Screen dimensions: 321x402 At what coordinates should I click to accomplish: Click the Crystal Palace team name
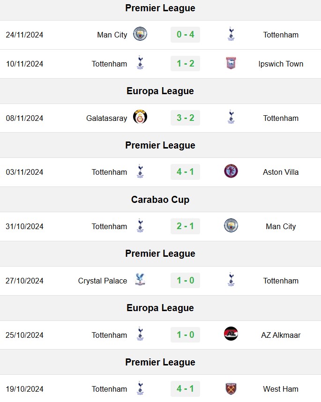tap(103, 281)
